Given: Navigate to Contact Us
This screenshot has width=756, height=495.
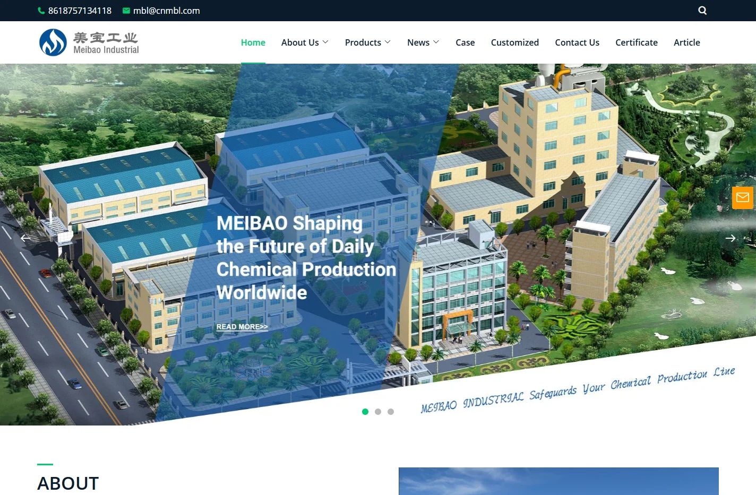Looking at the screenshot, I should point(577,42).
